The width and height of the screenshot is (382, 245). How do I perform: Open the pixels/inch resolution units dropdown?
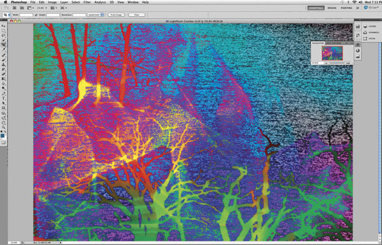(x=95, y=15)
